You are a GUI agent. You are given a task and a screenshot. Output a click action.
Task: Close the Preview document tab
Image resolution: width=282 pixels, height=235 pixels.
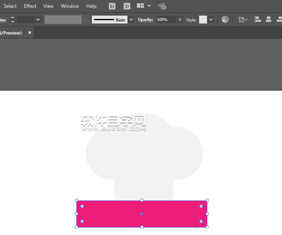(x=30, y=33)
